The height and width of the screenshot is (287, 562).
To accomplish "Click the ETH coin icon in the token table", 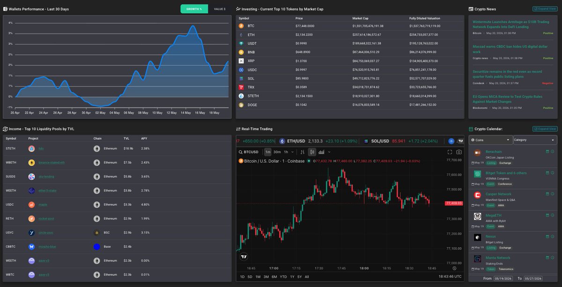I will [x=242, y=35].
